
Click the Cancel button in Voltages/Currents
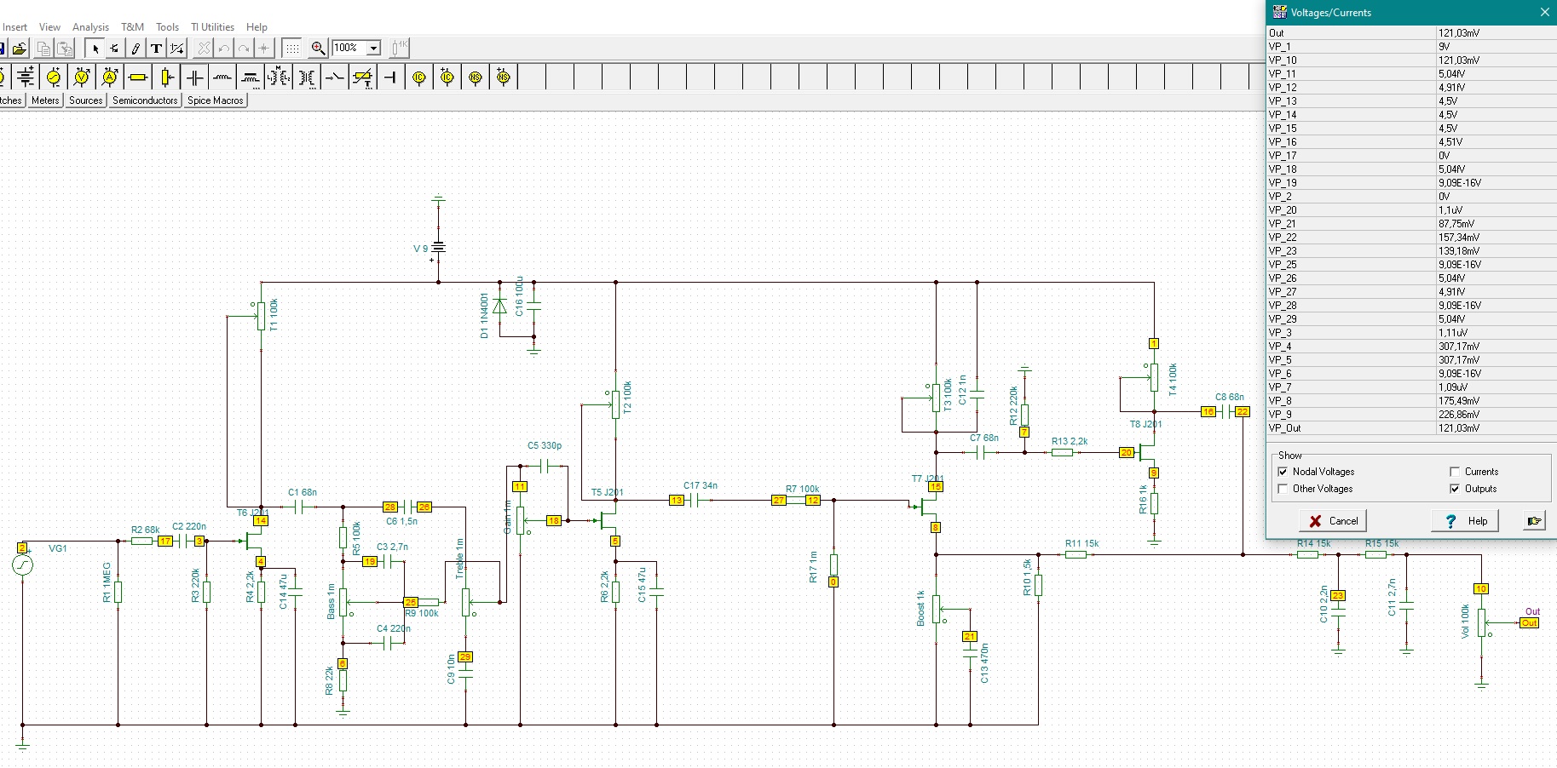[1333, 521]
